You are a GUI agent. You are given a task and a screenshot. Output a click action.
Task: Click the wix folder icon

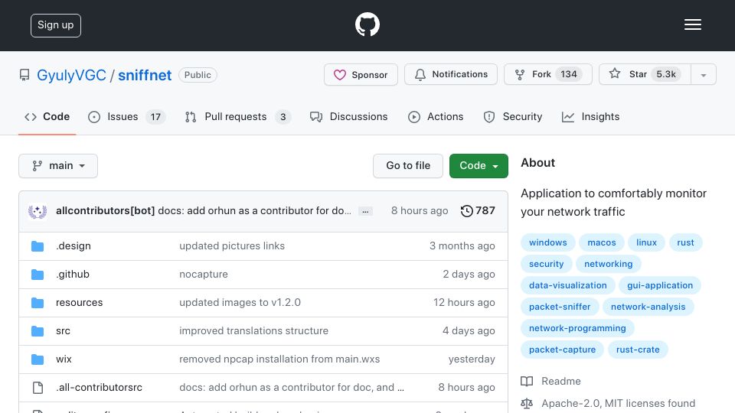[38, 359]
